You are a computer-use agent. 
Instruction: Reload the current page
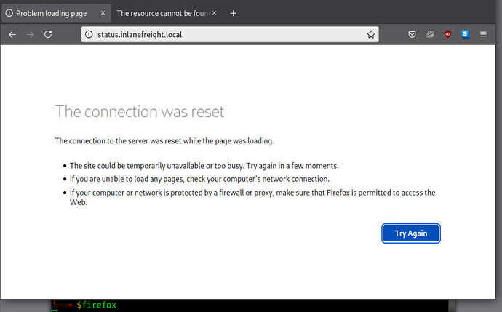coord(48,34)
